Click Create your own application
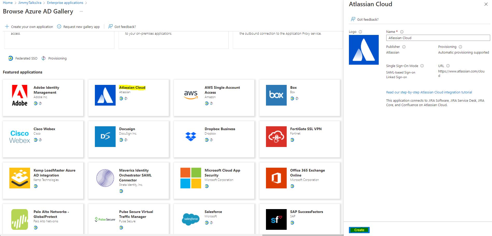The image size is (492, 236). [x=29, y=27]
